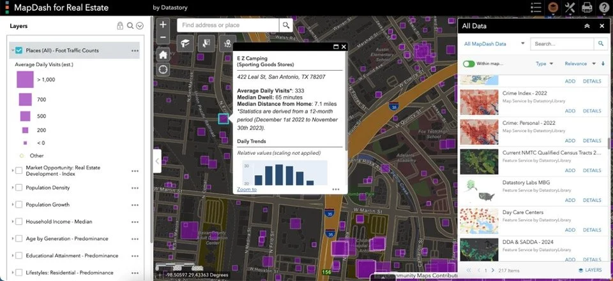Open the location pin tool

tap(227, 43)
